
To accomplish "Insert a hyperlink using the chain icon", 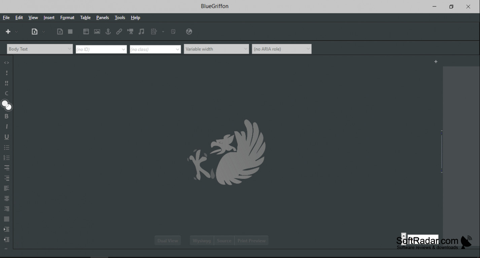I will [x=119, y=32].
